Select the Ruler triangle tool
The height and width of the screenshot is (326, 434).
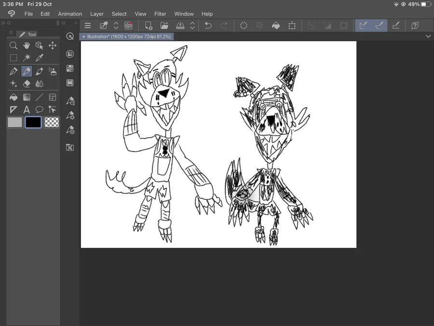[x=14, y=110]
